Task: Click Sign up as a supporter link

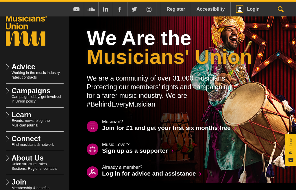Action: [x=135, y=151]
